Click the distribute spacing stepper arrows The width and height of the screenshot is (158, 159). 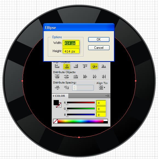(74, 88)
